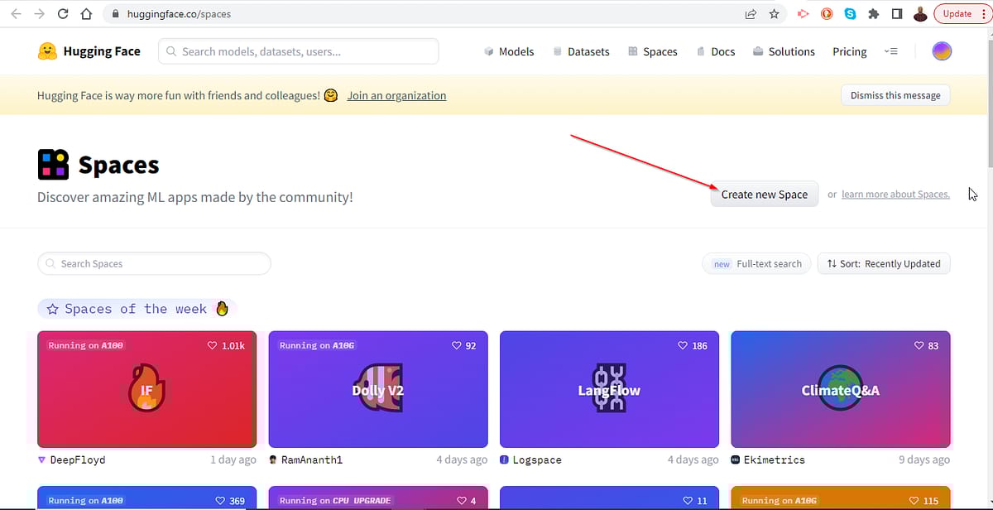Image resolution: width=993 pixels, height=510 pixels.
Task: Open the DuckDuckGo extension icon
Action: pyautogui.click(x=826, y=14)
